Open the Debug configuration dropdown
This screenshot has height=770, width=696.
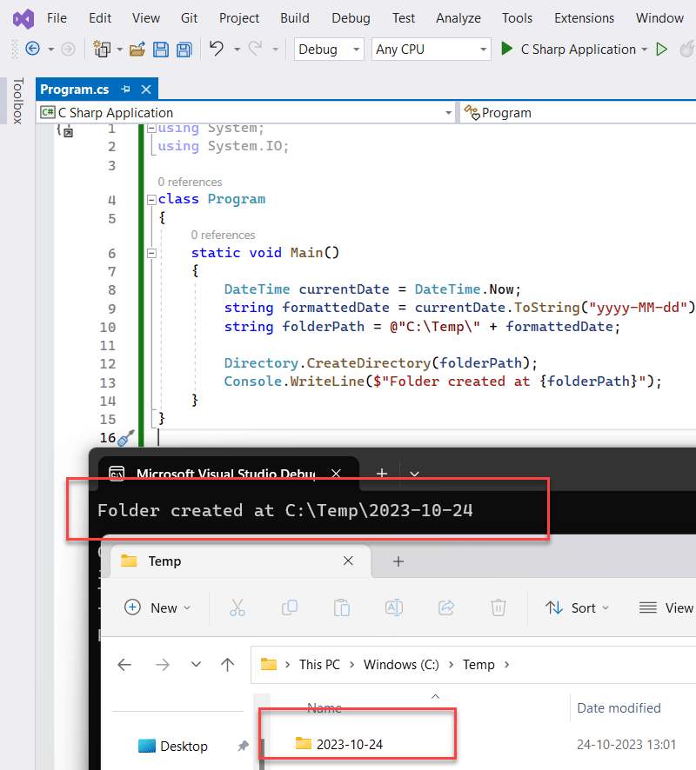click(x=329, y=50)
